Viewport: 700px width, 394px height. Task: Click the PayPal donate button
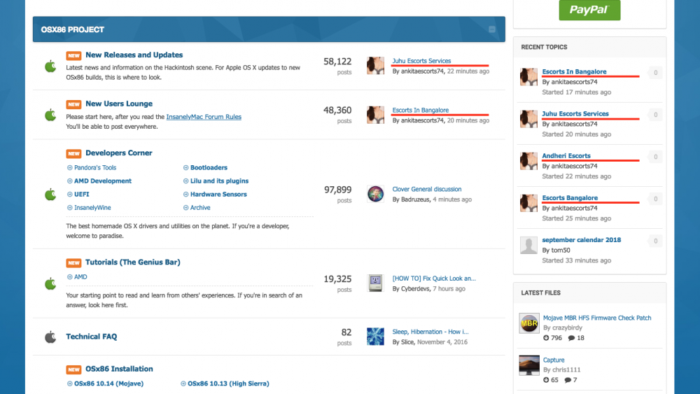pyautogui.click(x=589, y=10)
